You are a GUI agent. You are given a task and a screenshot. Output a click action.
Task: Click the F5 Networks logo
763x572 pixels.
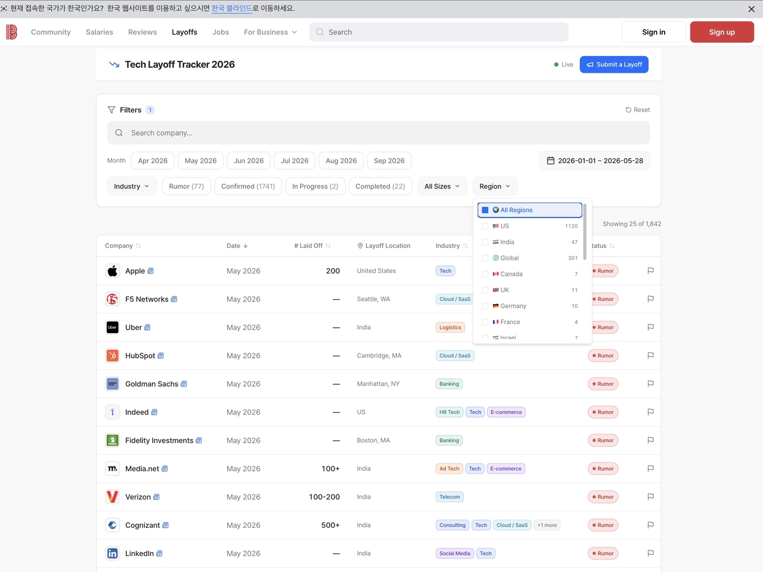coord(112,299)
